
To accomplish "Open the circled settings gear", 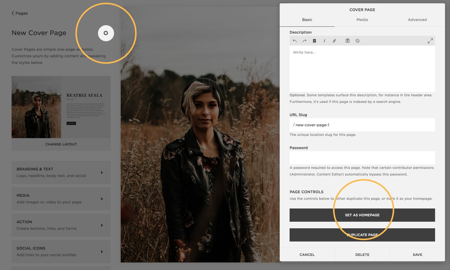I will tap(106, 33).
